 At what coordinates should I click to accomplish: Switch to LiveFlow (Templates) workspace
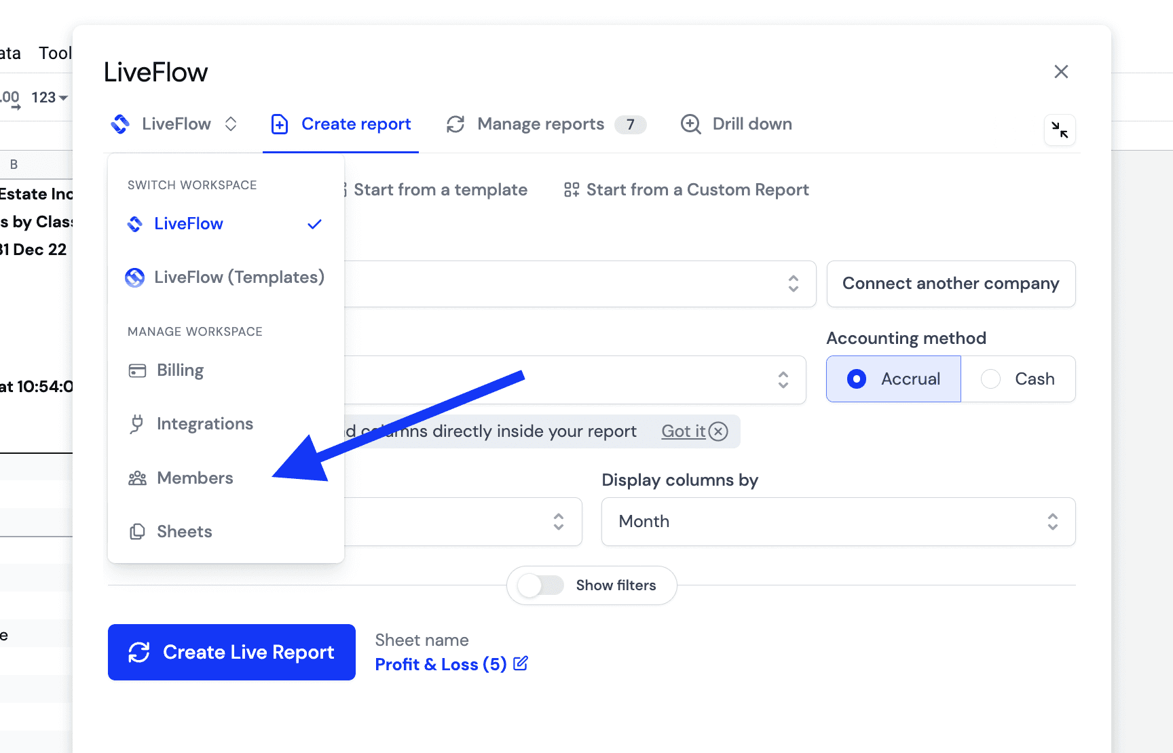tap(225, 277)
